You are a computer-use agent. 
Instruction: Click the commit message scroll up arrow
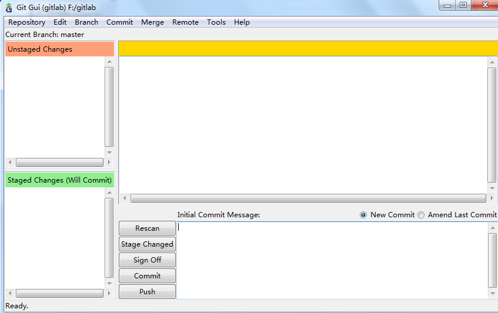coord(493,228)
